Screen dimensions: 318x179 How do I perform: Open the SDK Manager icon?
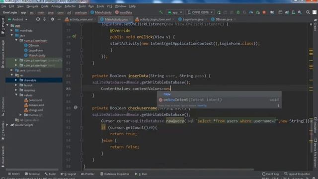pyautogui.click(x=300, y=12)
